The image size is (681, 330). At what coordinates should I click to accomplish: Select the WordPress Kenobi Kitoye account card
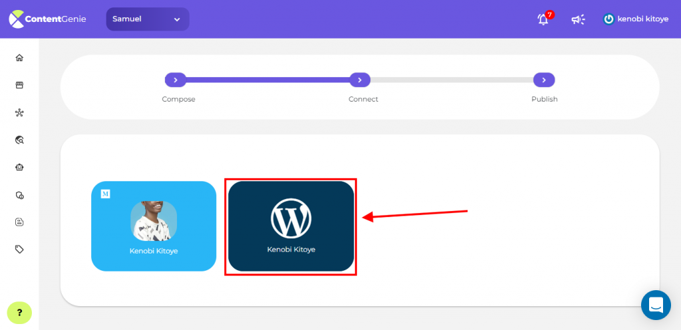(291, 226)
